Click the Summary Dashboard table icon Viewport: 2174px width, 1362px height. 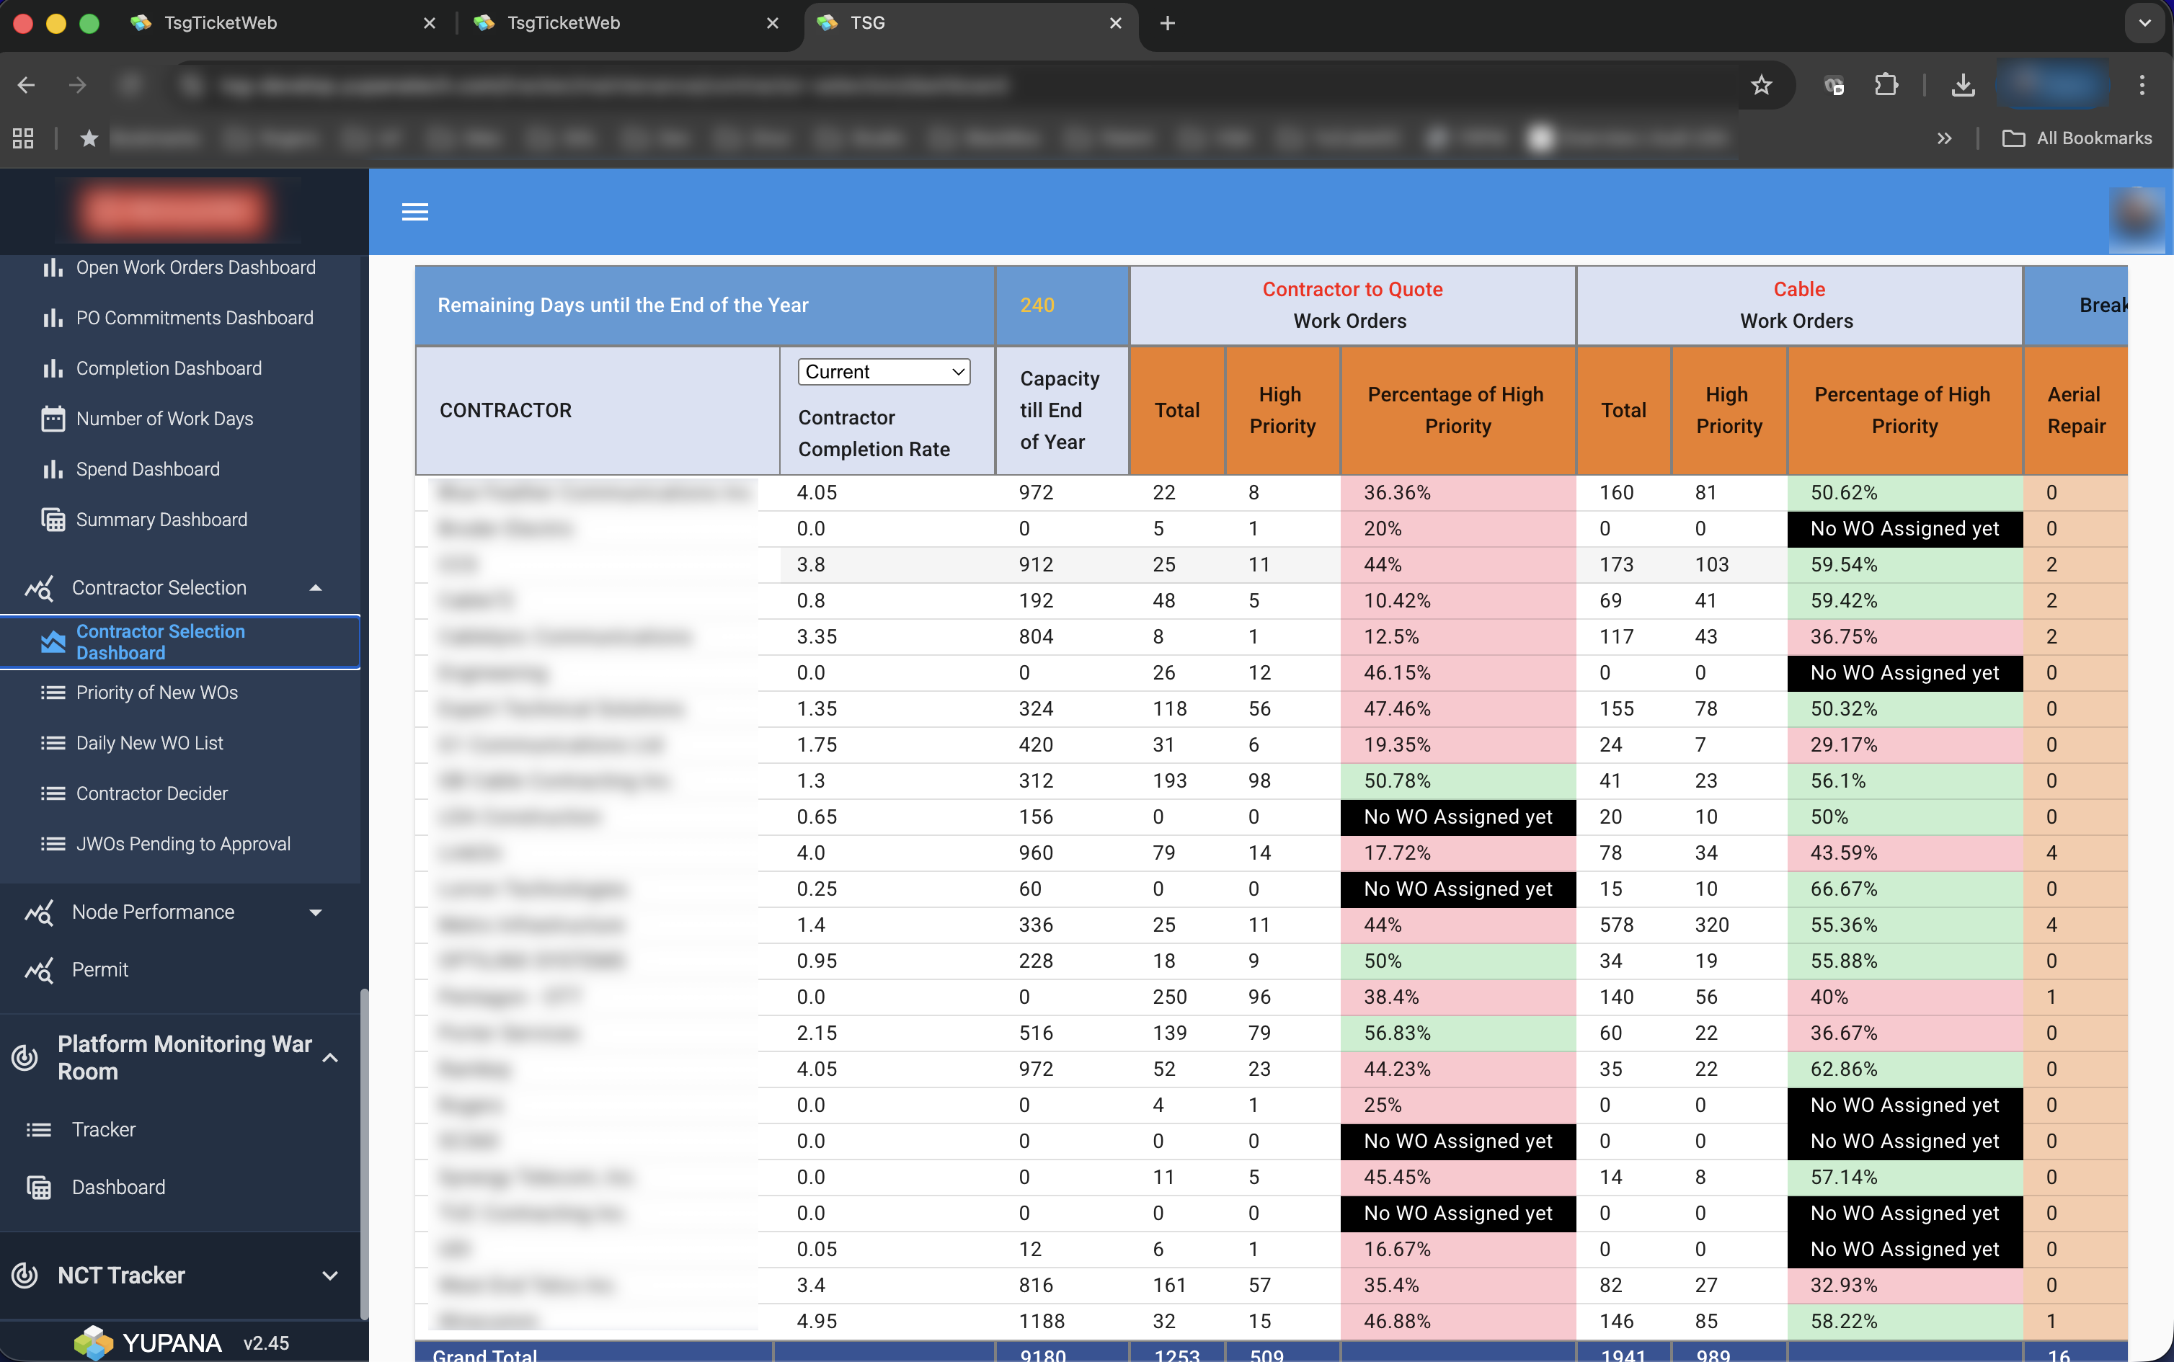(53, 520)
